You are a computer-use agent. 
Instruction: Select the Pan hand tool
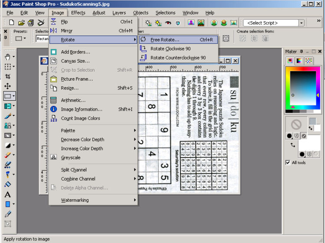pos(7,57)
